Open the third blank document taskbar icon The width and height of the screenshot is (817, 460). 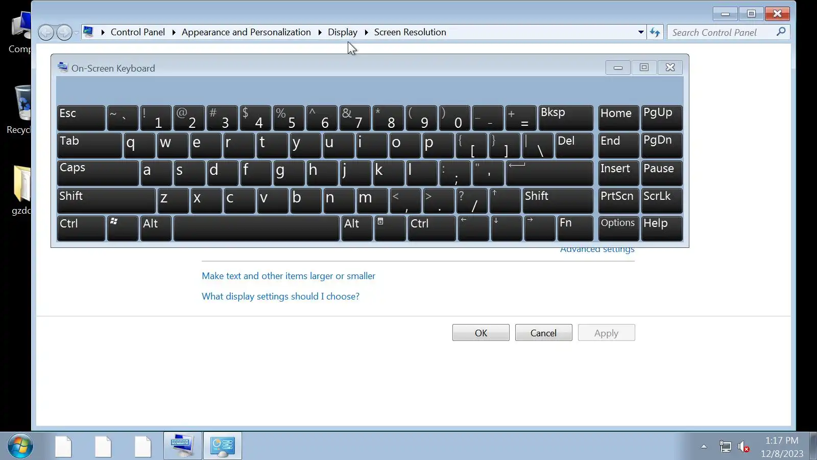(143, 447)
